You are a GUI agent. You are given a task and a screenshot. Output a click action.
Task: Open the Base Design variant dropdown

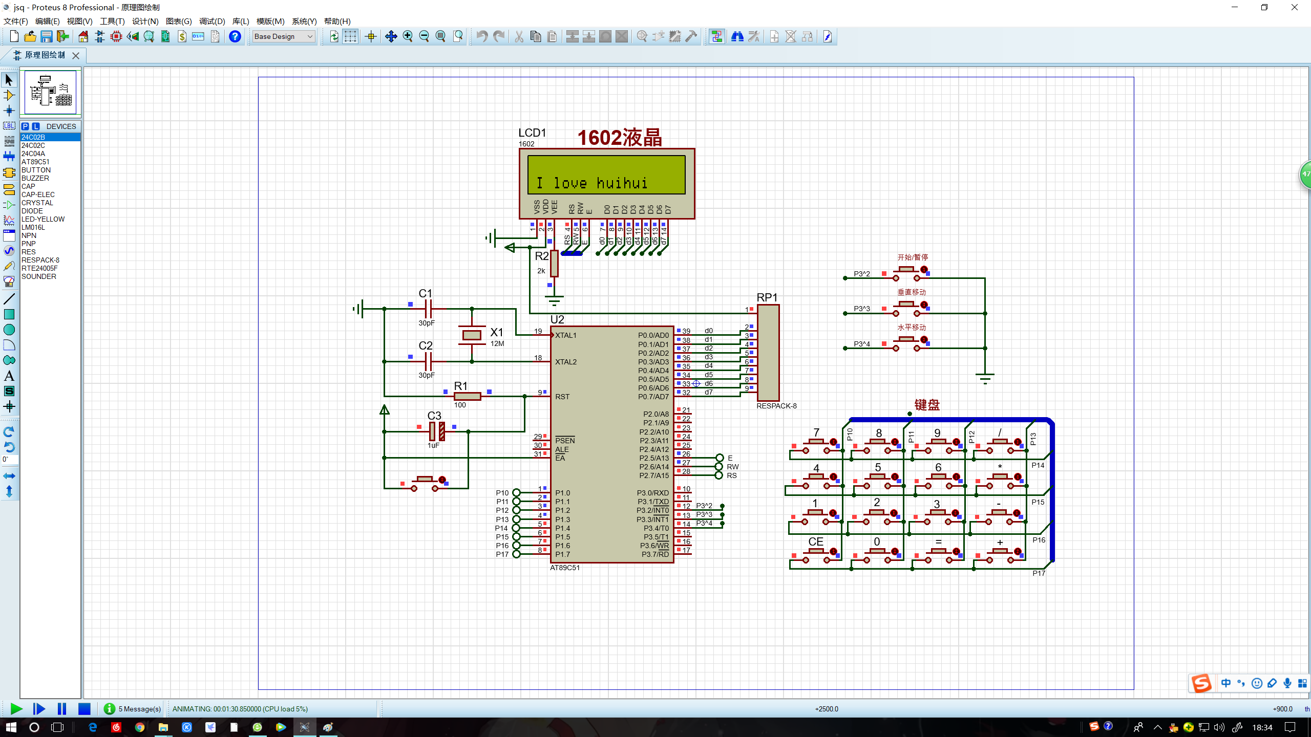[x=284, y=36]
